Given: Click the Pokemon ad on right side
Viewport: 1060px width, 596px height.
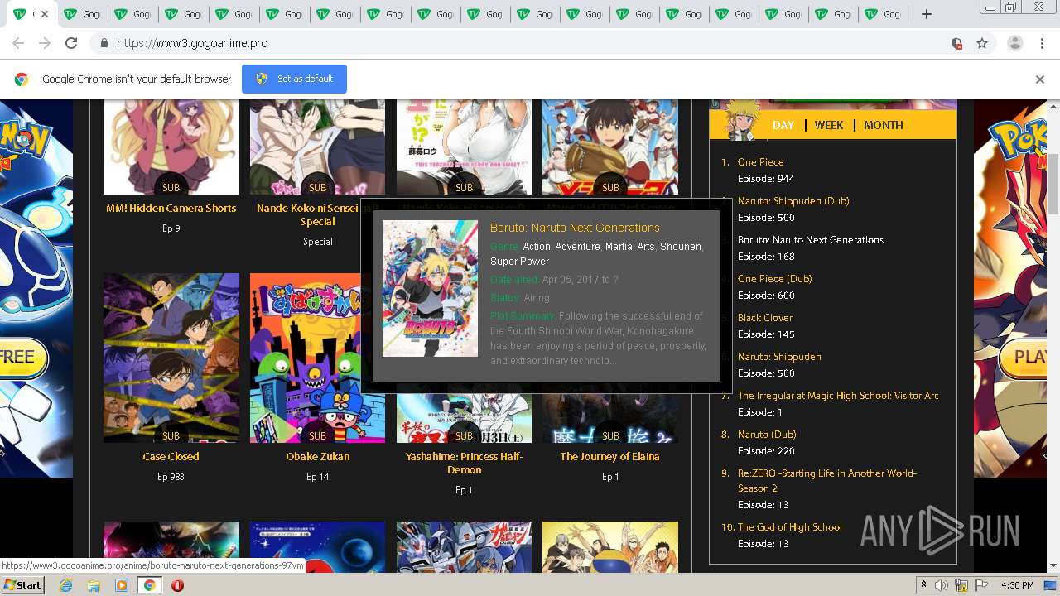Looking at the screenshot, I should click(x=1012, y=288).
